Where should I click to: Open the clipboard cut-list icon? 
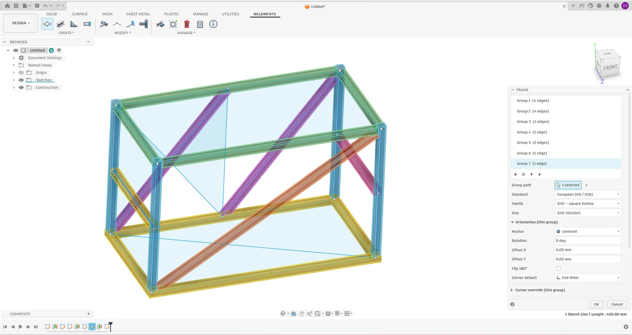click(x=200, y=24)
